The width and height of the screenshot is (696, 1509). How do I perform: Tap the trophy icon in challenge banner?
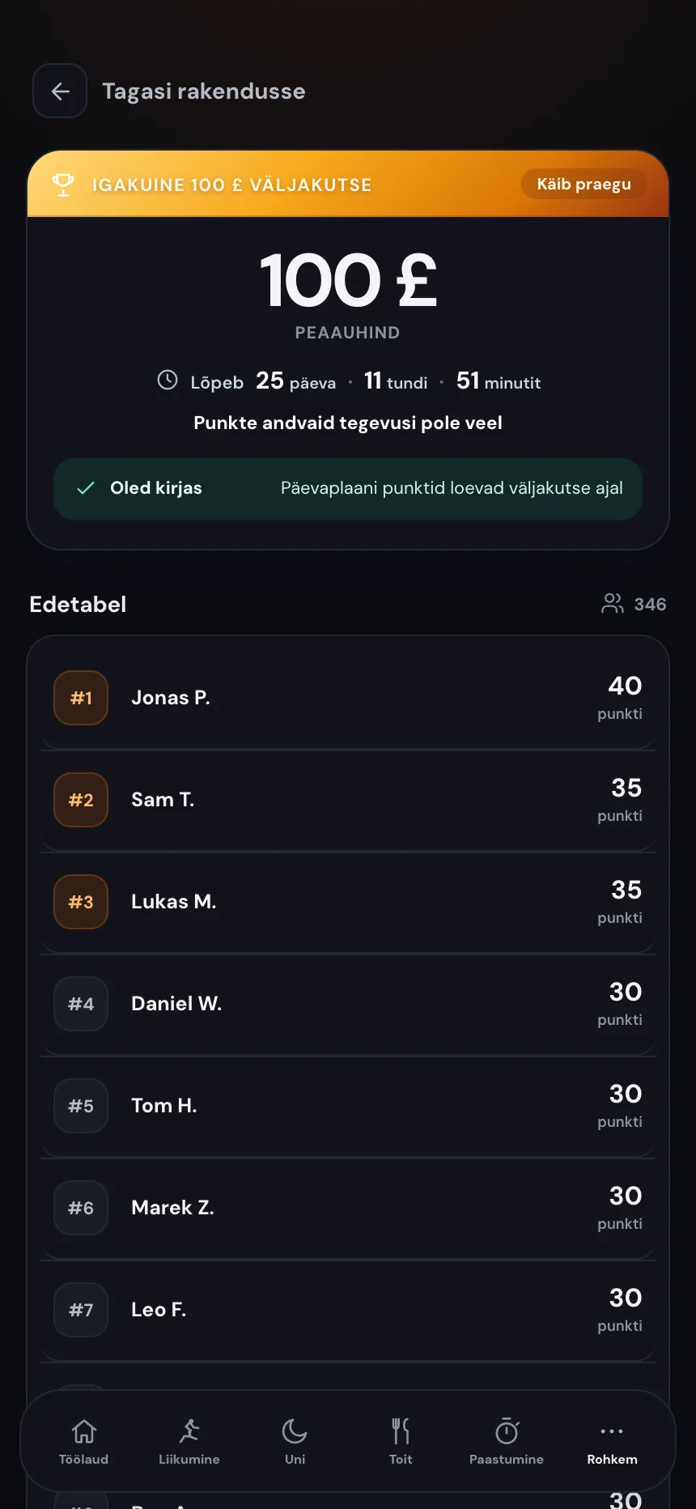[63, 185]
